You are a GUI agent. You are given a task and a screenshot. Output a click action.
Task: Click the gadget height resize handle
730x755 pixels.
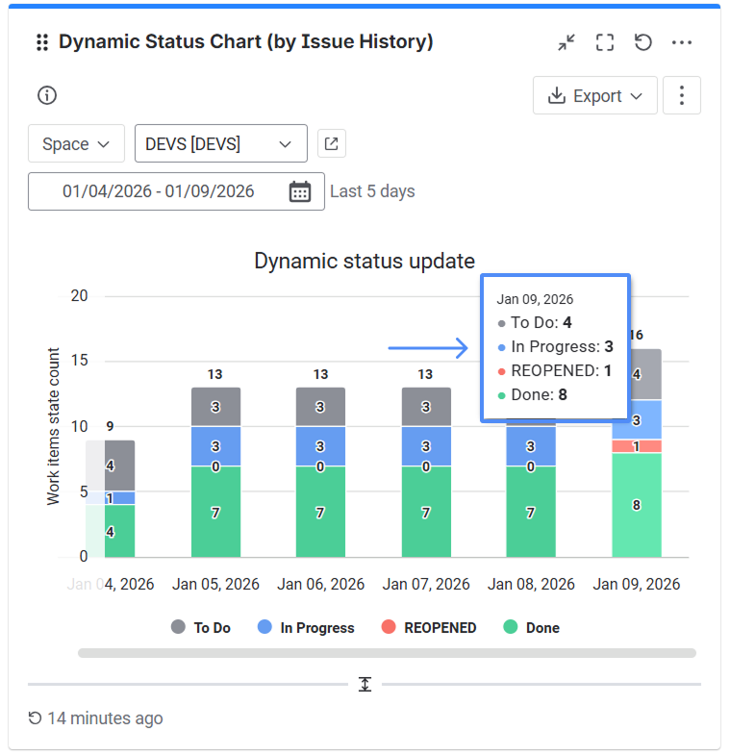tap(365, 684)
